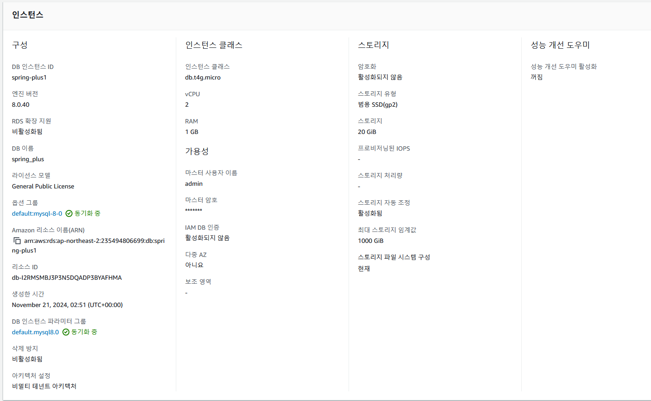Click the 비활성화됨 value under RDS 확장 지원

[x=27, y=131]
